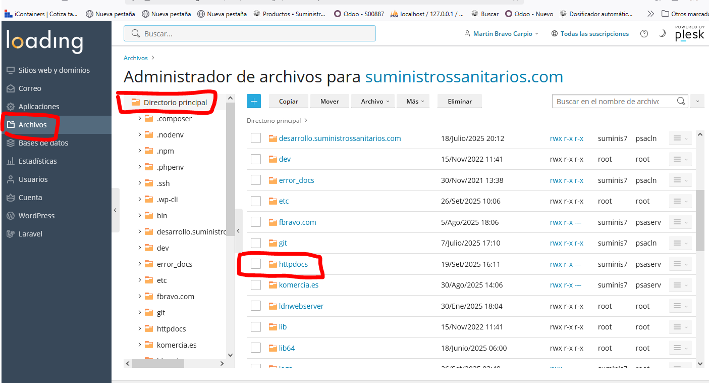
Task: Select the checkbox for the dev folder row
Action: click(x=256, y=159)
